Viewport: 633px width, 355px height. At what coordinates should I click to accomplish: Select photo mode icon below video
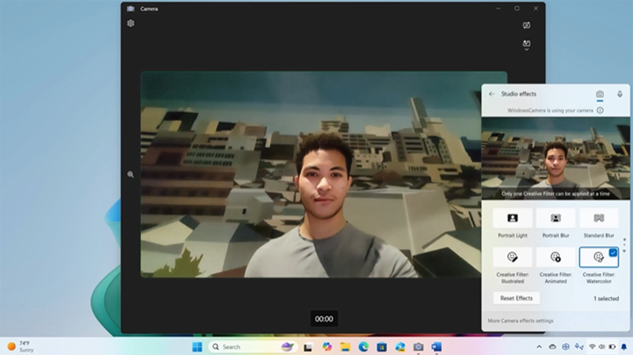pyautogui.click(x=526, y=44)
